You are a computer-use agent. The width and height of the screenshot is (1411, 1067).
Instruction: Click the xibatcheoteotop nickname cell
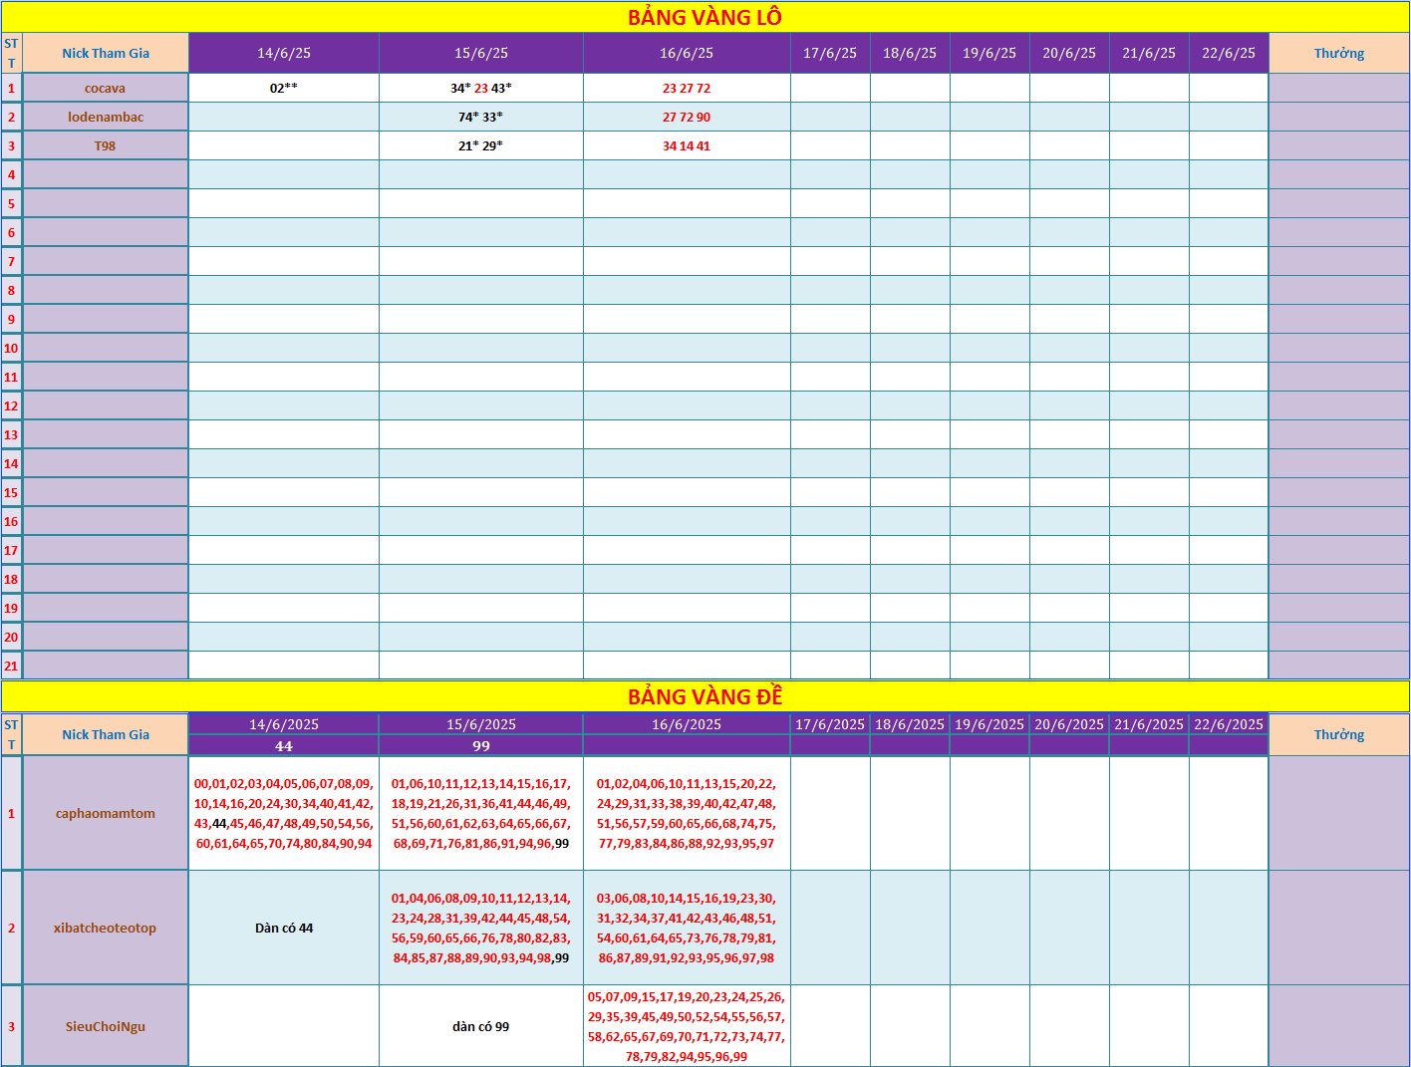pos(106,928)
